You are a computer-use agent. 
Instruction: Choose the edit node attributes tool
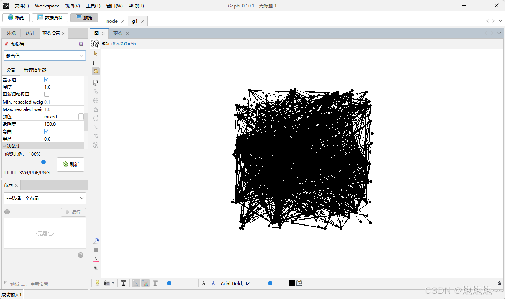96,82
